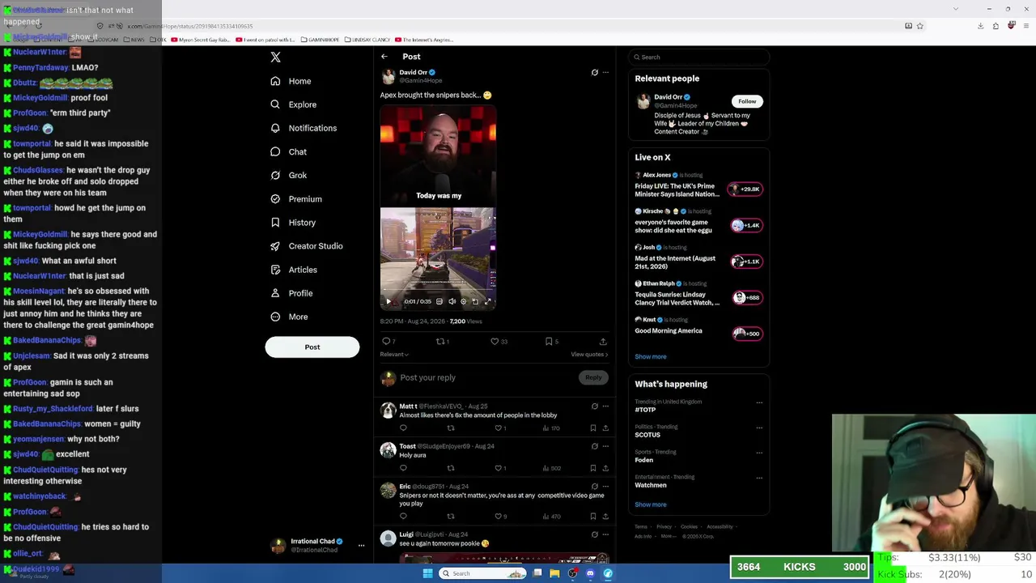
Task: Open OBS Studio from the taskbar
Action: tap(572, 573)
